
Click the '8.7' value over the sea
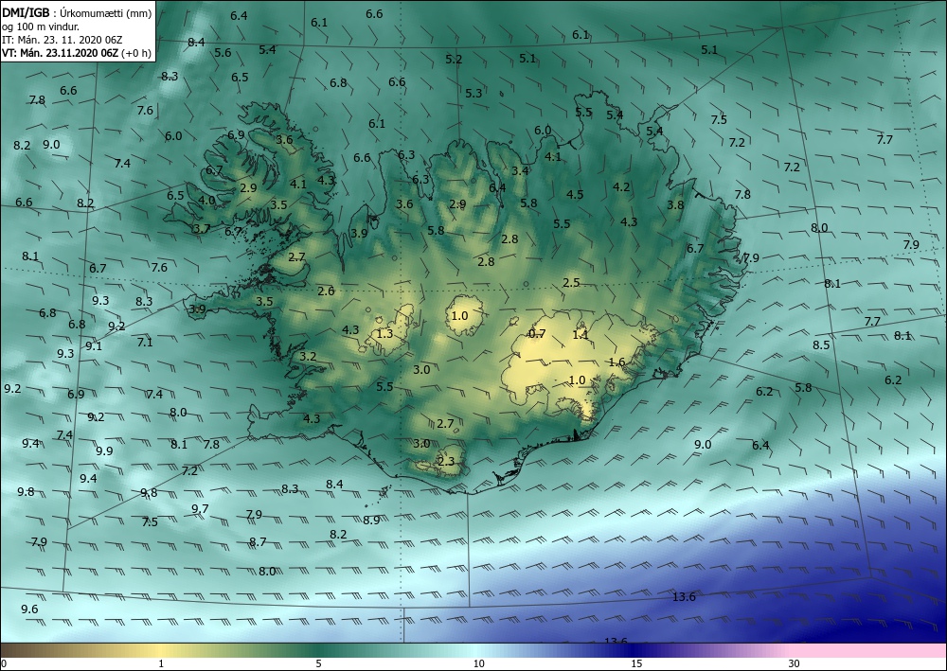coord(258,542)
